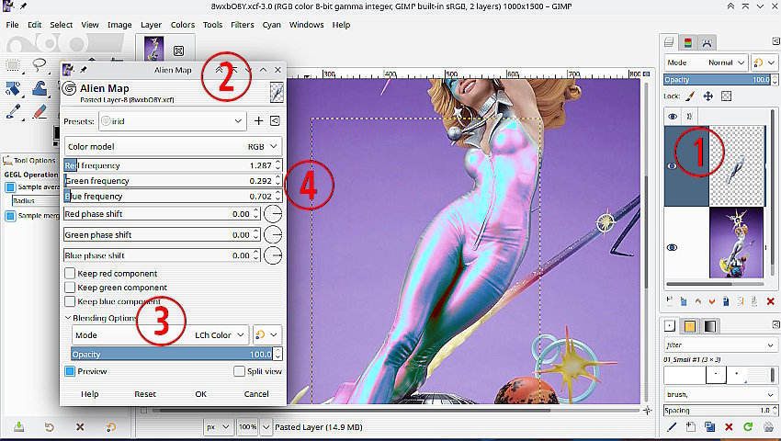Image resolution: width=781 pixels, height=441 pixels.
Task: Reset tool options orange arrow icon
Action: coord(111,427)
